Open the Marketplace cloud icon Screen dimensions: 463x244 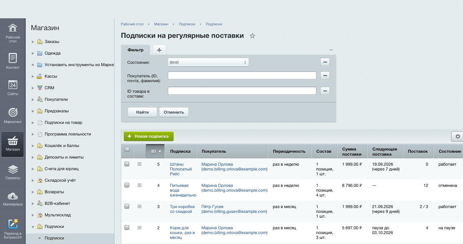13,196
